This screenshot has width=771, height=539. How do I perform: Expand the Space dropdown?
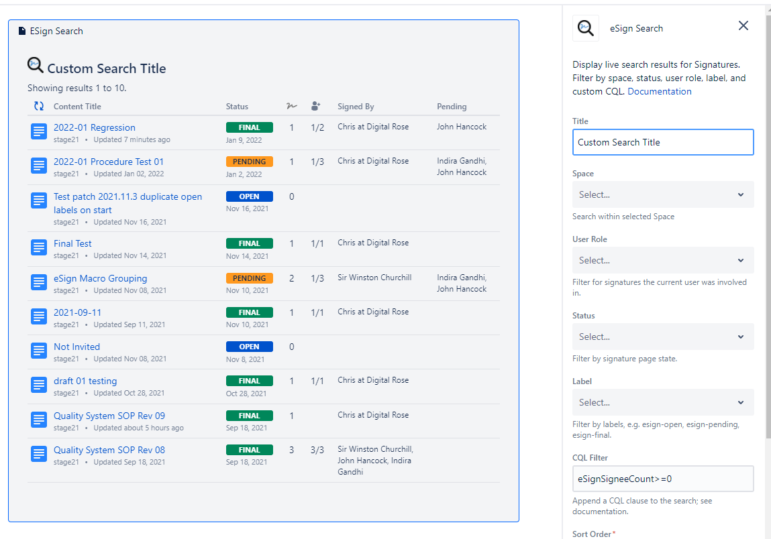click(662, 194)
